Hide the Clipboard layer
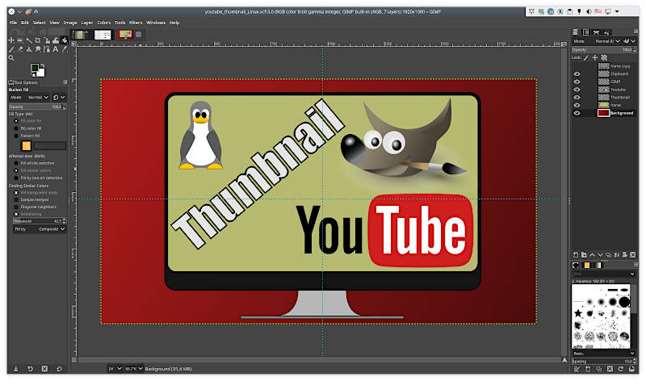The width and height of the screenshot is (646, 381). click(577, 73)
